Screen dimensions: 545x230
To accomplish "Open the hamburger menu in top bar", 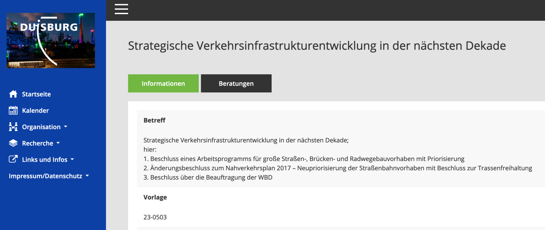I will [x=121, y=9].
